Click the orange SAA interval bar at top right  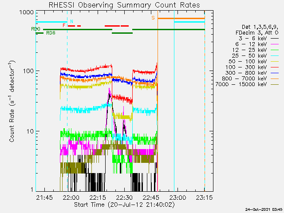coord(181,18)
